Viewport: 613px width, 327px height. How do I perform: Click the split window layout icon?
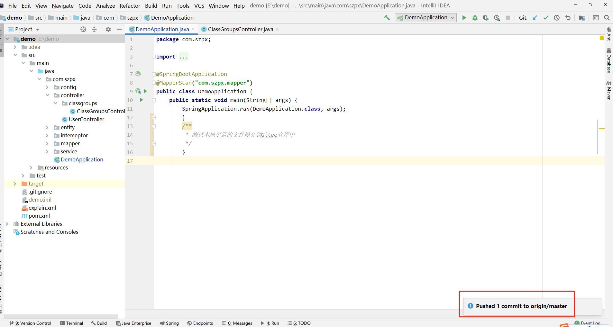pyautogui.click(x=596, y=18)
